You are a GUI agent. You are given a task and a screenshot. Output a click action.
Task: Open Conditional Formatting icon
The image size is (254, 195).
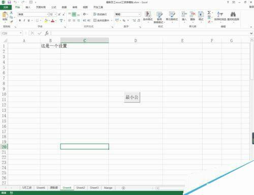pyautogui.click(x=148, y=14)
